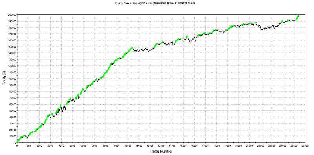314x155 pixels.
Task: Select the 170000 equity axis tick label
Action: (12, 34)
